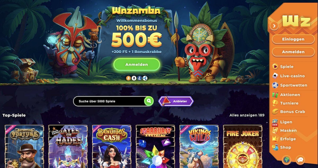This screenshot has width=318, height=168.
Task: Open Spiele in the sidebar menu
Action: 287,67
